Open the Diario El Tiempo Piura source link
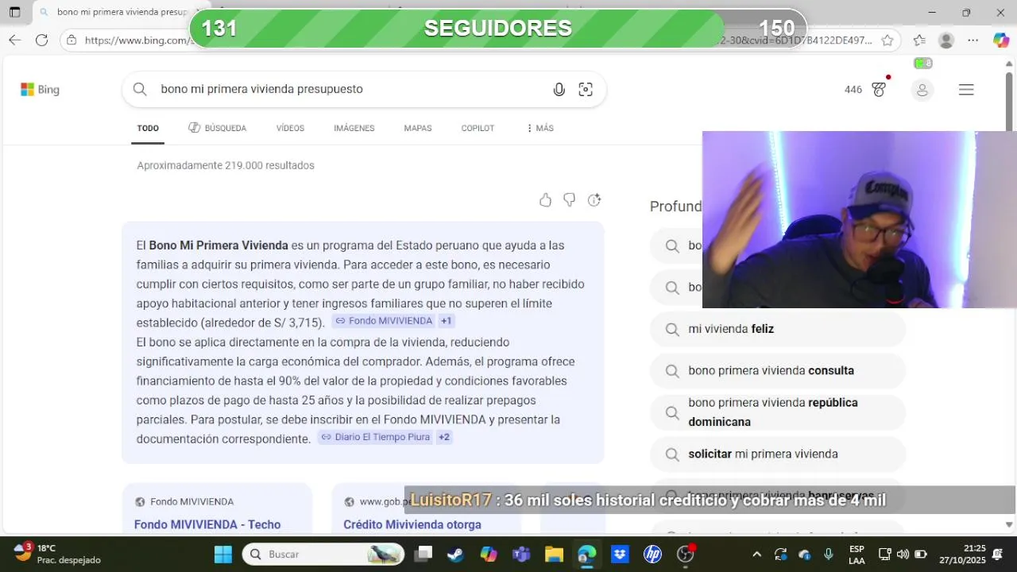 point(375,437)
